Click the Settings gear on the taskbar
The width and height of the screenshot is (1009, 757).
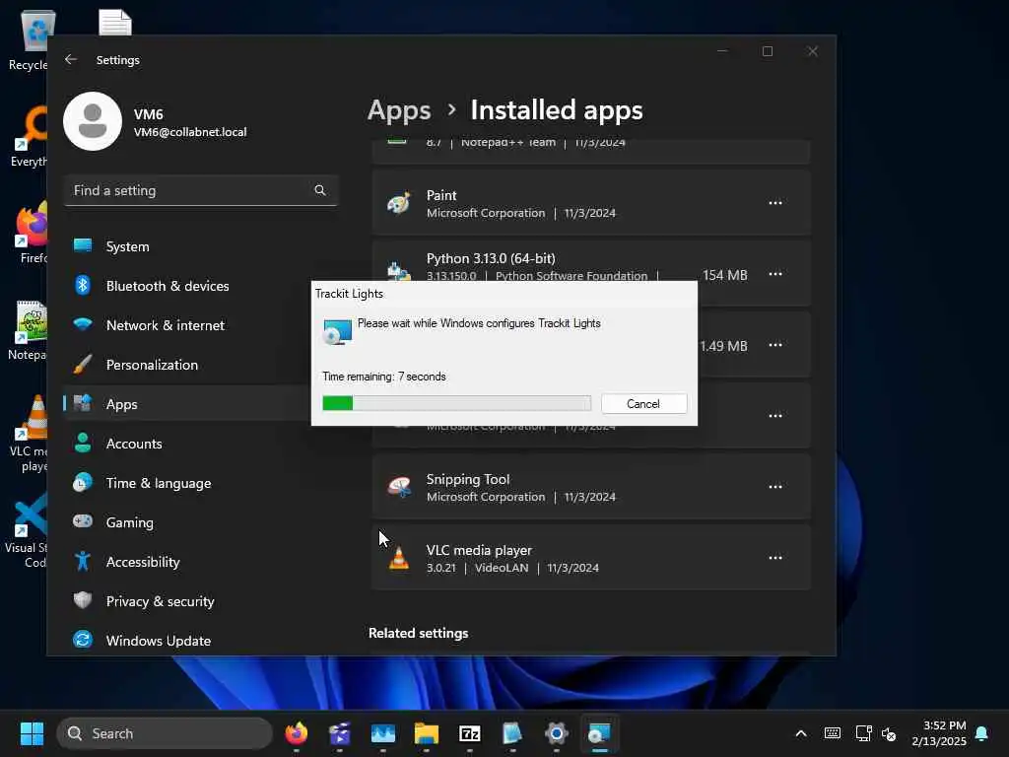(x=557, y=733)
